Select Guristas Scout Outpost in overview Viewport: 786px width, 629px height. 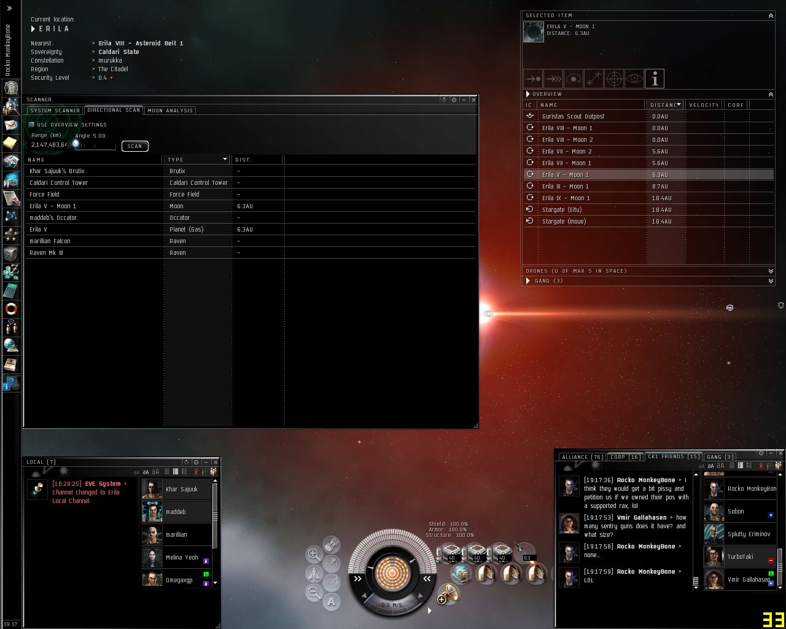point(648,116)
